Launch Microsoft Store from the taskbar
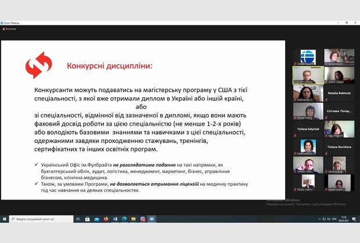360x243 pixels. click(x=87, y=219)
